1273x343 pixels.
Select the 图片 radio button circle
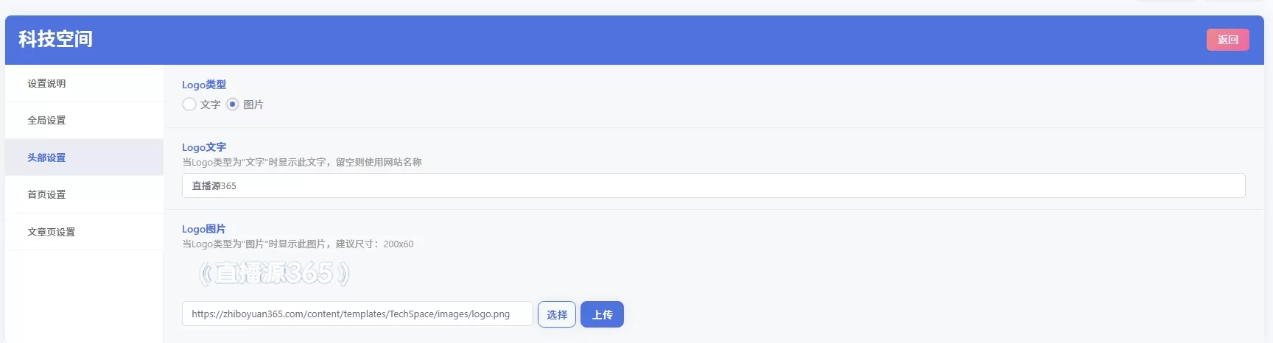pyautogui.click(x=233, y=105)
